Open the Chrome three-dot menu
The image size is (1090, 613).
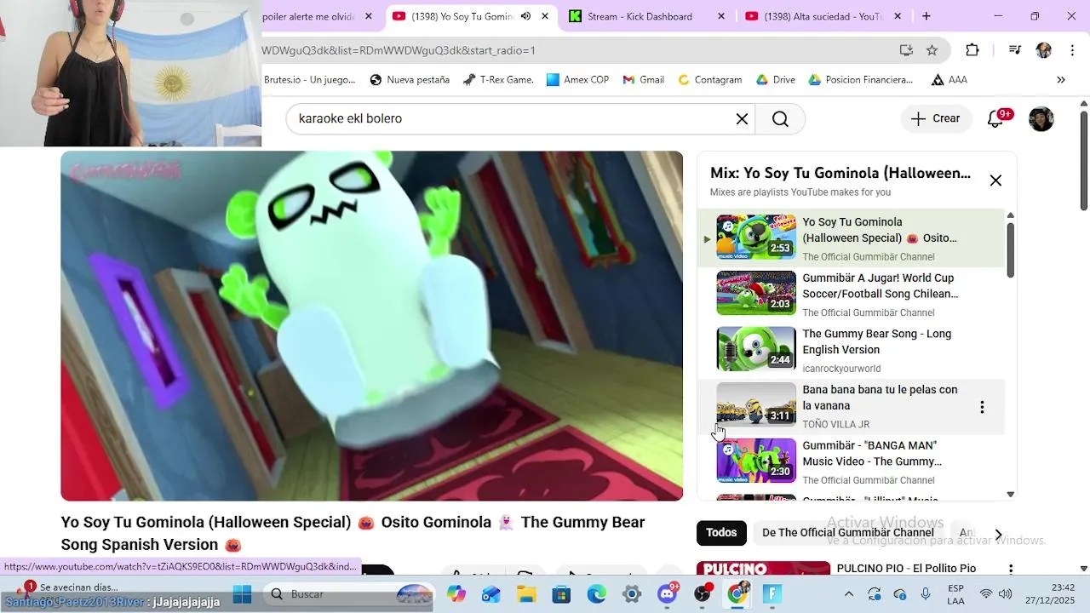click(x=1071, y=50)
